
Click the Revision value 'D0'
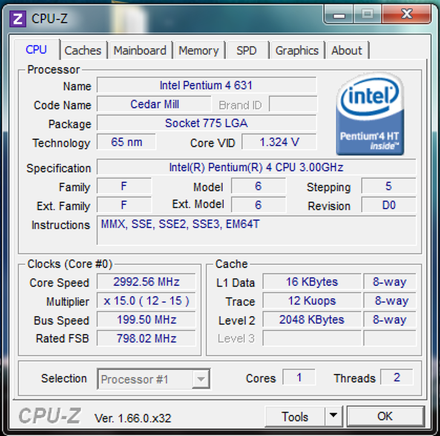(388, 205)
